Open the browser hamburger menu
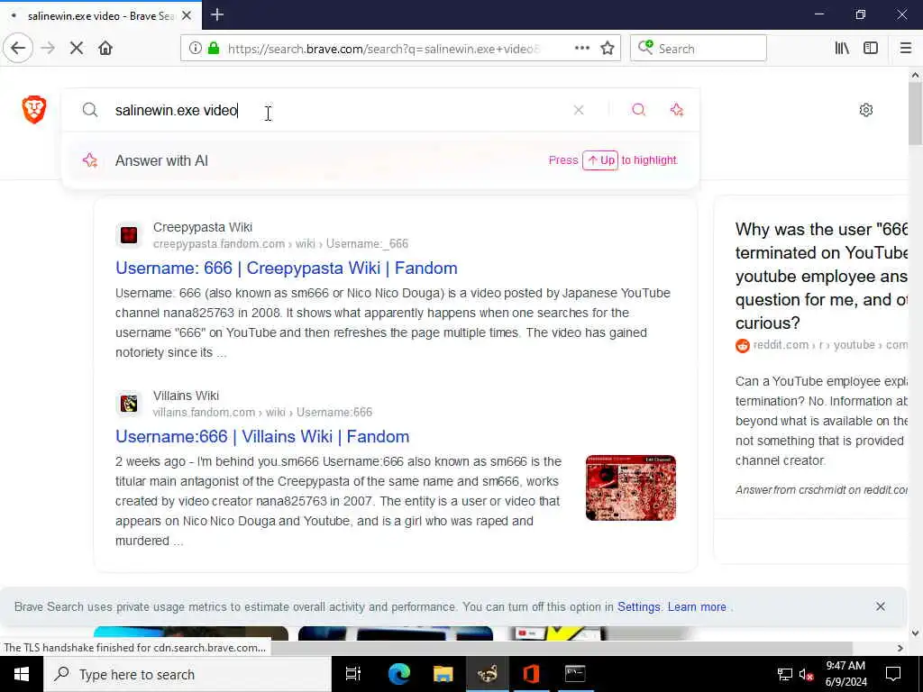The image size is (923, 692). pos(905,49)
